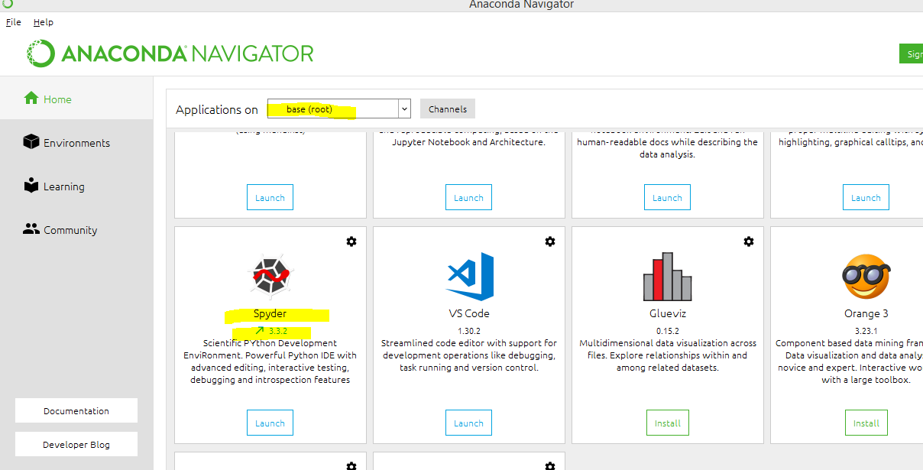
Task: Click the VS Code application icon
Action: (468, 277)
